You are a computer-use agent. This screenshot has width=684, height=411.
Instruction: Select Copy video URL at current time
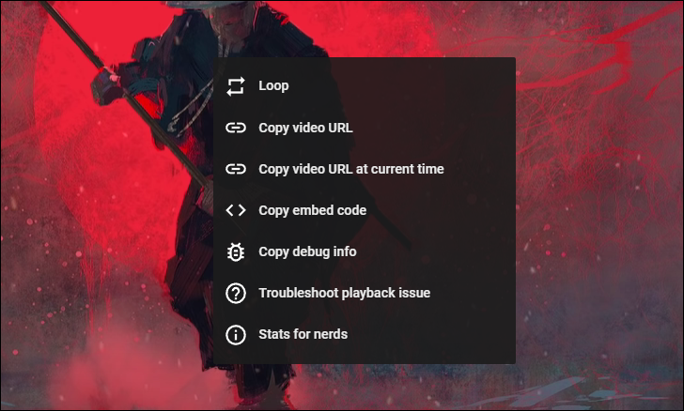click(x=365, y=169)
